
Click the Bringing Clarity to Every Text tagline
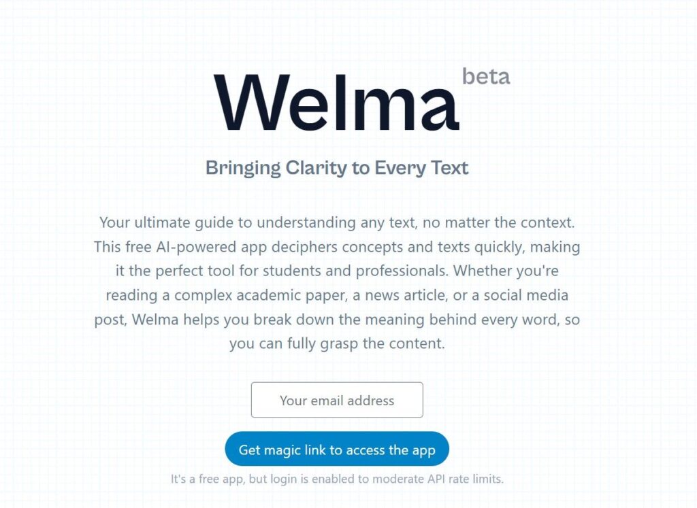tap(337, 167)
